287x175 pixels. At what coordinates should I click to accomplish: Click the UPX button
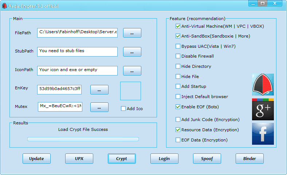79,159
